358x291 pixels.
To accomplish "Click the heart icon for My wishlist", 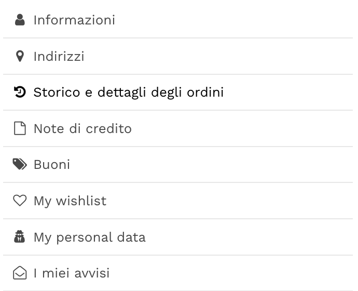I will [20, 201].
